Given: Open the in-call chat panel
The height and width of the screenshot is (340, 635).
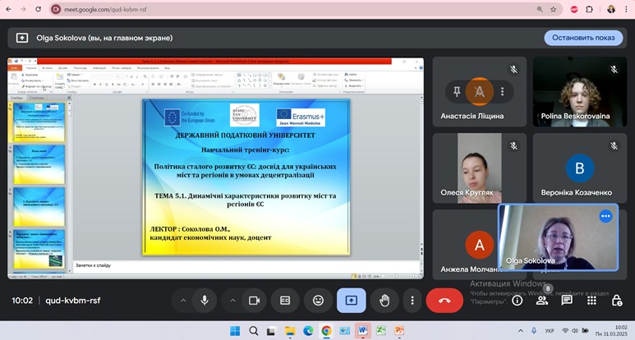Looking at the screenshot, I should tap(567, 301).
